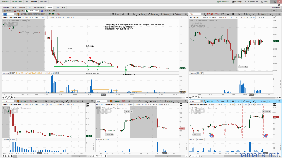This screenshot has height=158, width=282.
Task: Click the flask icon on the NXPI 1m chart toolbar
Action: pos(123,14)
